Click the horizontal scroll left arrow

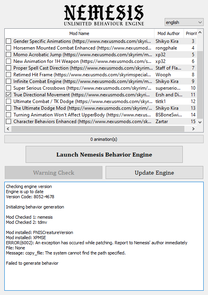[x=8, y=129]
